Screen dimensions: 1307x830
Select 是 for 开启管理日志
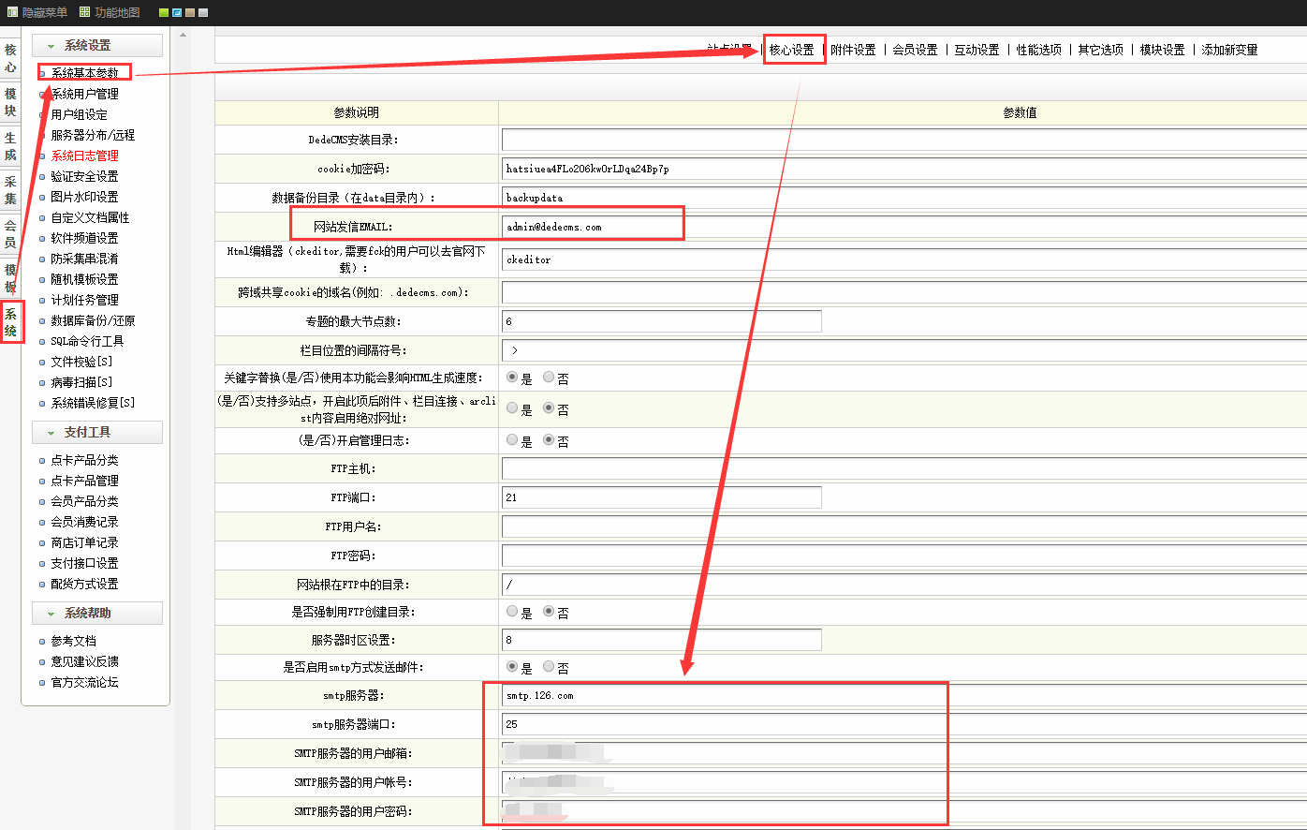512,439
